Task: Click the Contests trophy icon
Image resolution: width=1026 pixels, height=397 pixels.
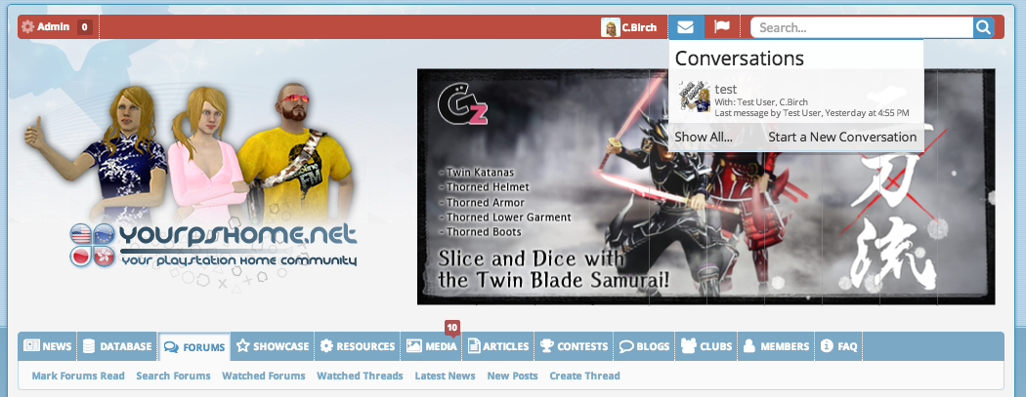Action: (x=546, y=346)
